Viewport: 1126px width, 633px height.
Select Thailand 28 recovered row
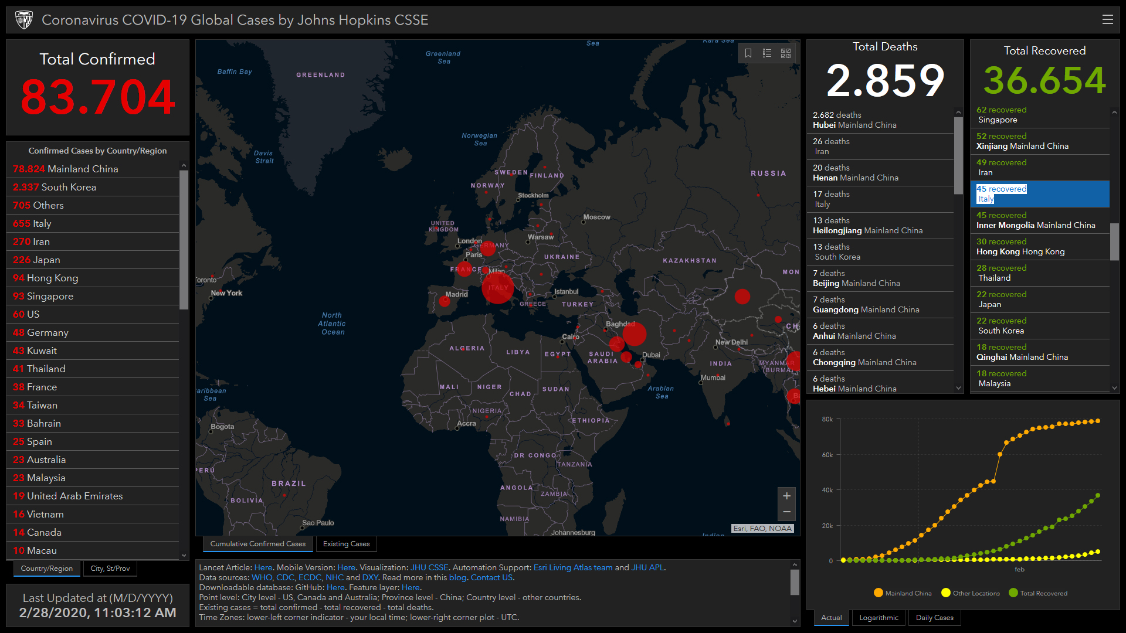point(1040,273)
